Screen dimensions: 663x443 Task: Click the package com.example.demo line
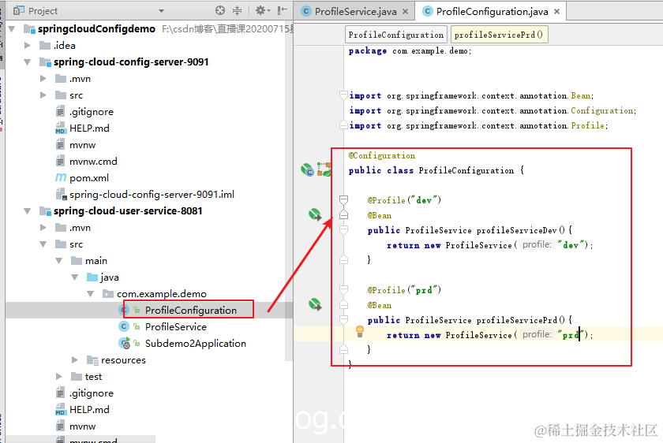coord(410,50)
